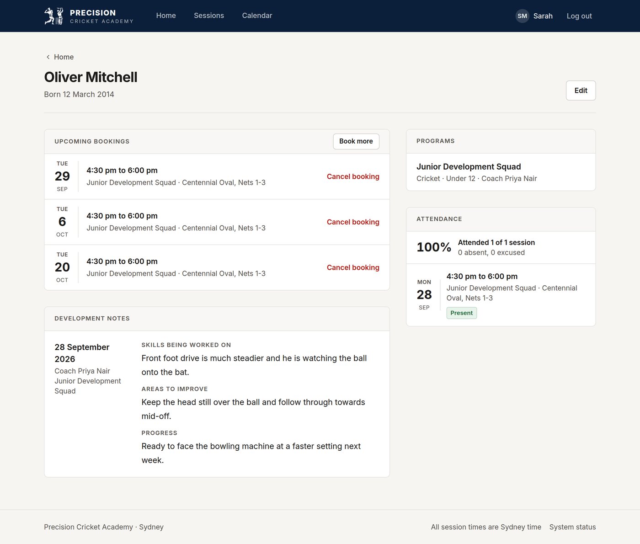The height and width of the screenshot is (544, 640).
Task: Click the 29 Sep booking date block
Action: tap(62, 176)
